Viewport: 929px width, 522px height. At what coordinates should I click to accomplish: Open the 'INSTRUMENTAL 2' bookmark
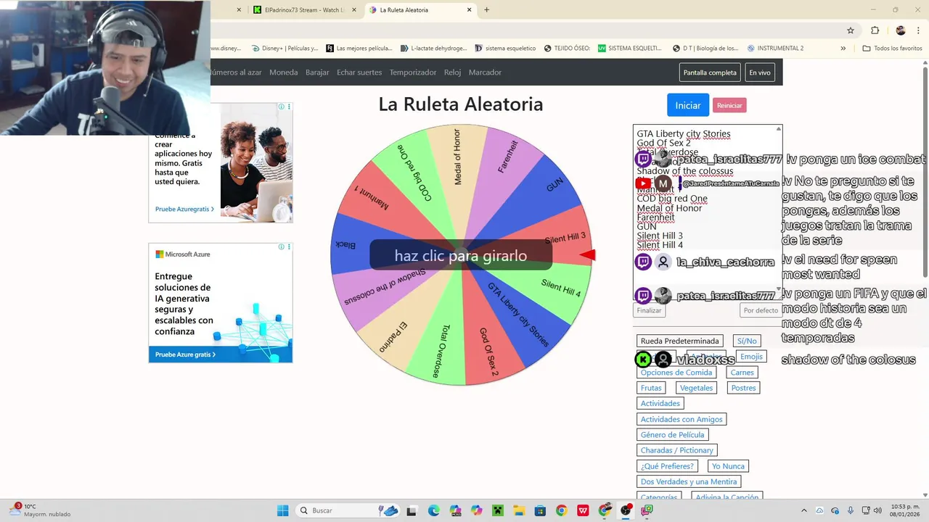tap(775, 49)
